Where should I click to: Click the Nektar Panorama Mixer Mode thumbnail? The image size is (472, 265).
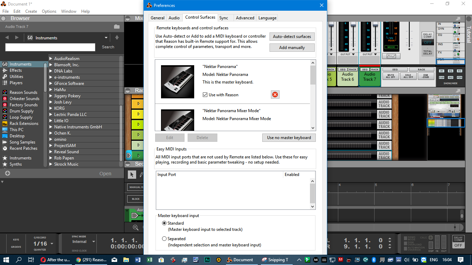pyautogui.click(x=178, y=119)
